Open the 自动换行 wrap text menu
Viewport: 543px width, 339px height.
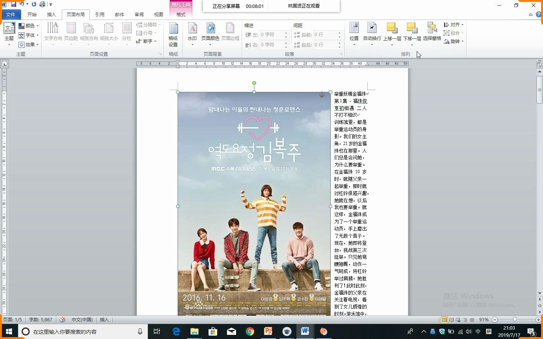coord(372,34)
